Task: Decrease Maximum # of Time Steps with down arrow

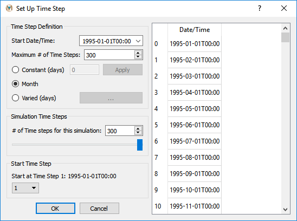Action: [138, 57]
